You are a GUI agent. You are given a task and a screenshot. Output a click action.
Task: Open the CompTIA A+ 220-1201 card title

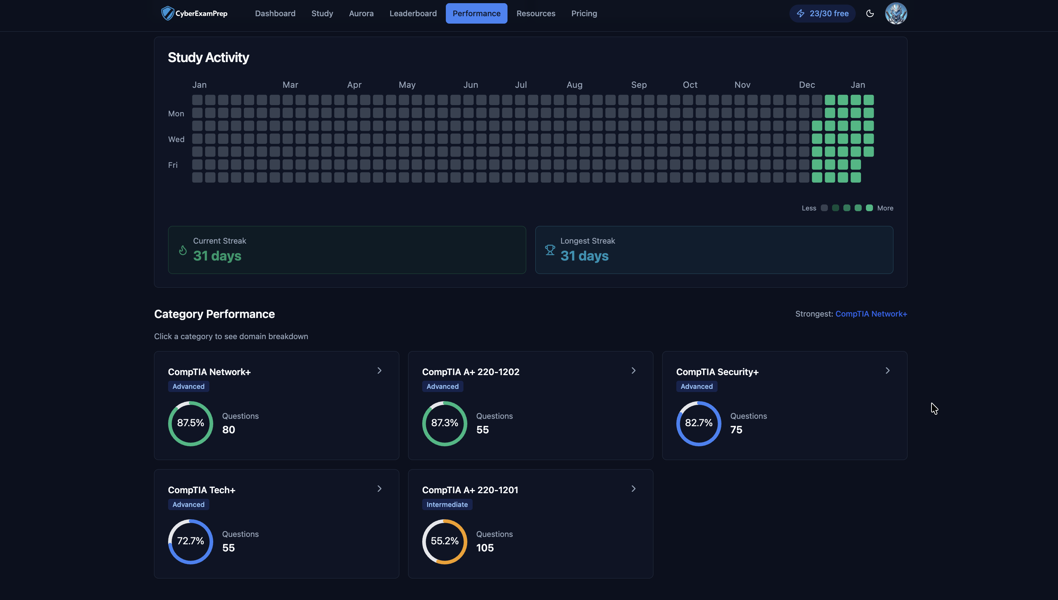[x=470, y=490]
